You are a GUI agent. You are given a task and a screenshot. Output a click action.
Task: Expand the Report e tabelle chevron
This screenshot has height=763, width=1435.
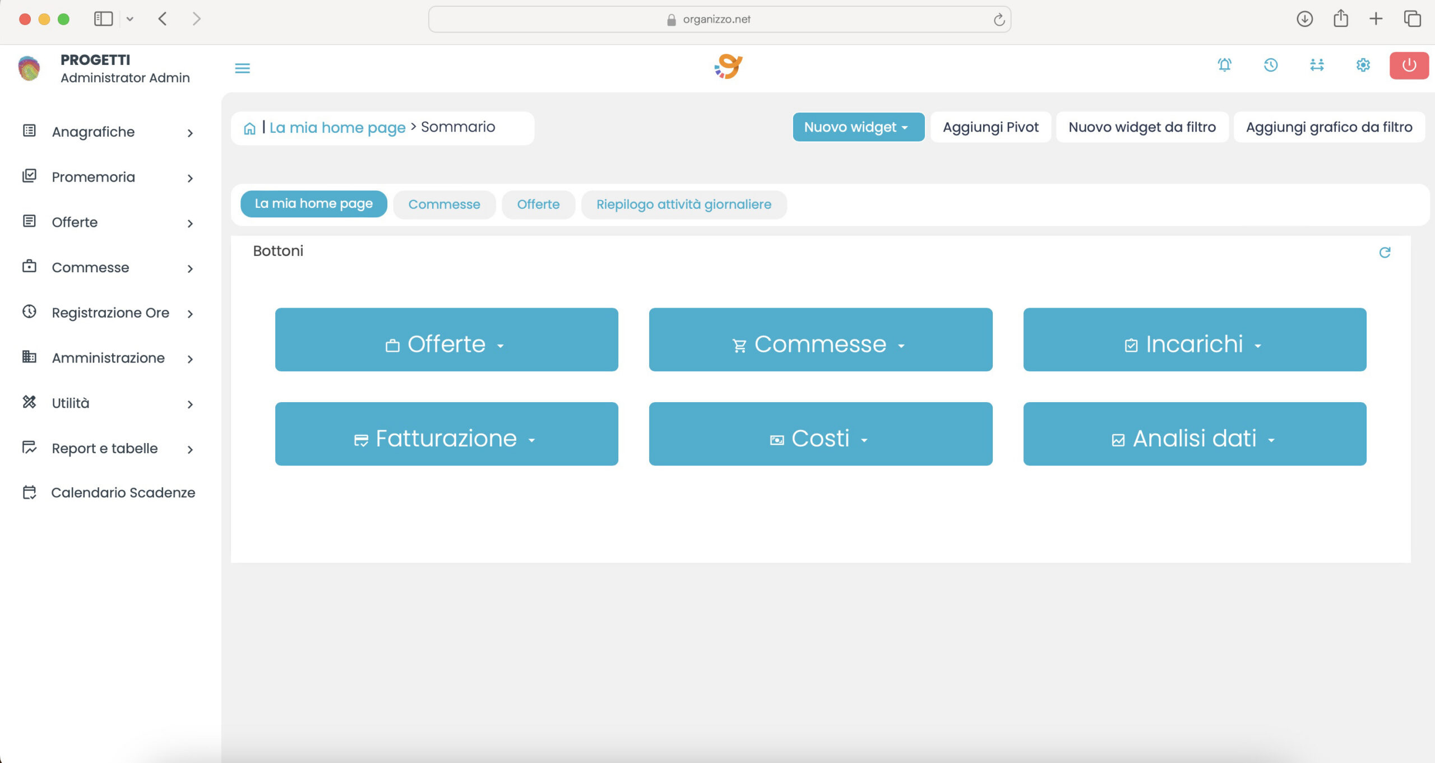(x=190, y=449)
